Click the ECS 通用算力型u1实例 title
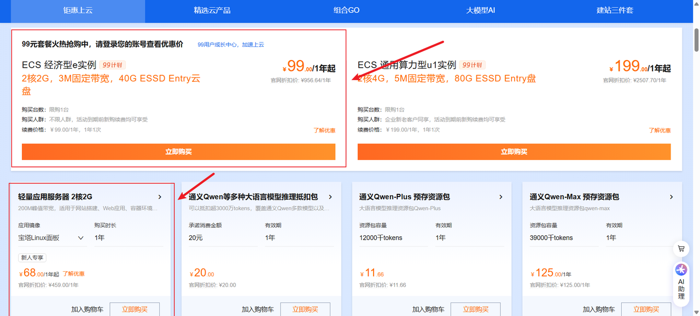The height and width of the screenshot is (316, 700). pyautogui.click(x=407, y=65)
